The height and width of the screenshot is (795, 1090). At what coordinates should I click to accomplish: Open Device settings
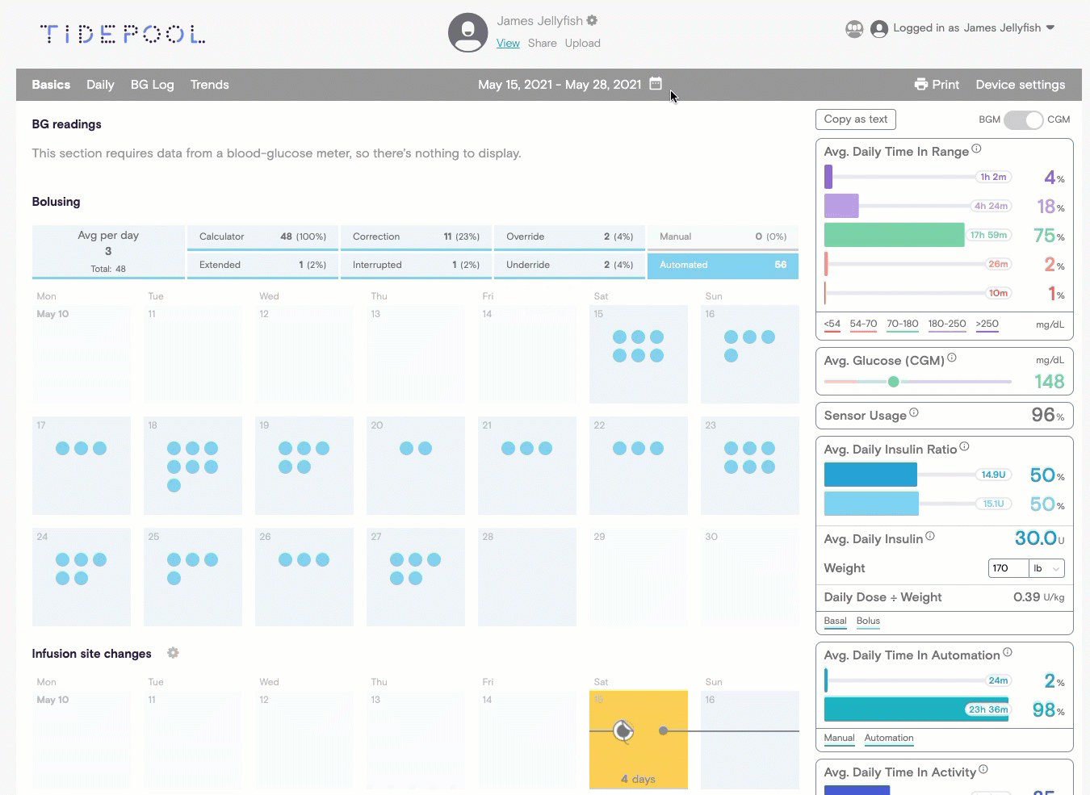pos(1021,85)
